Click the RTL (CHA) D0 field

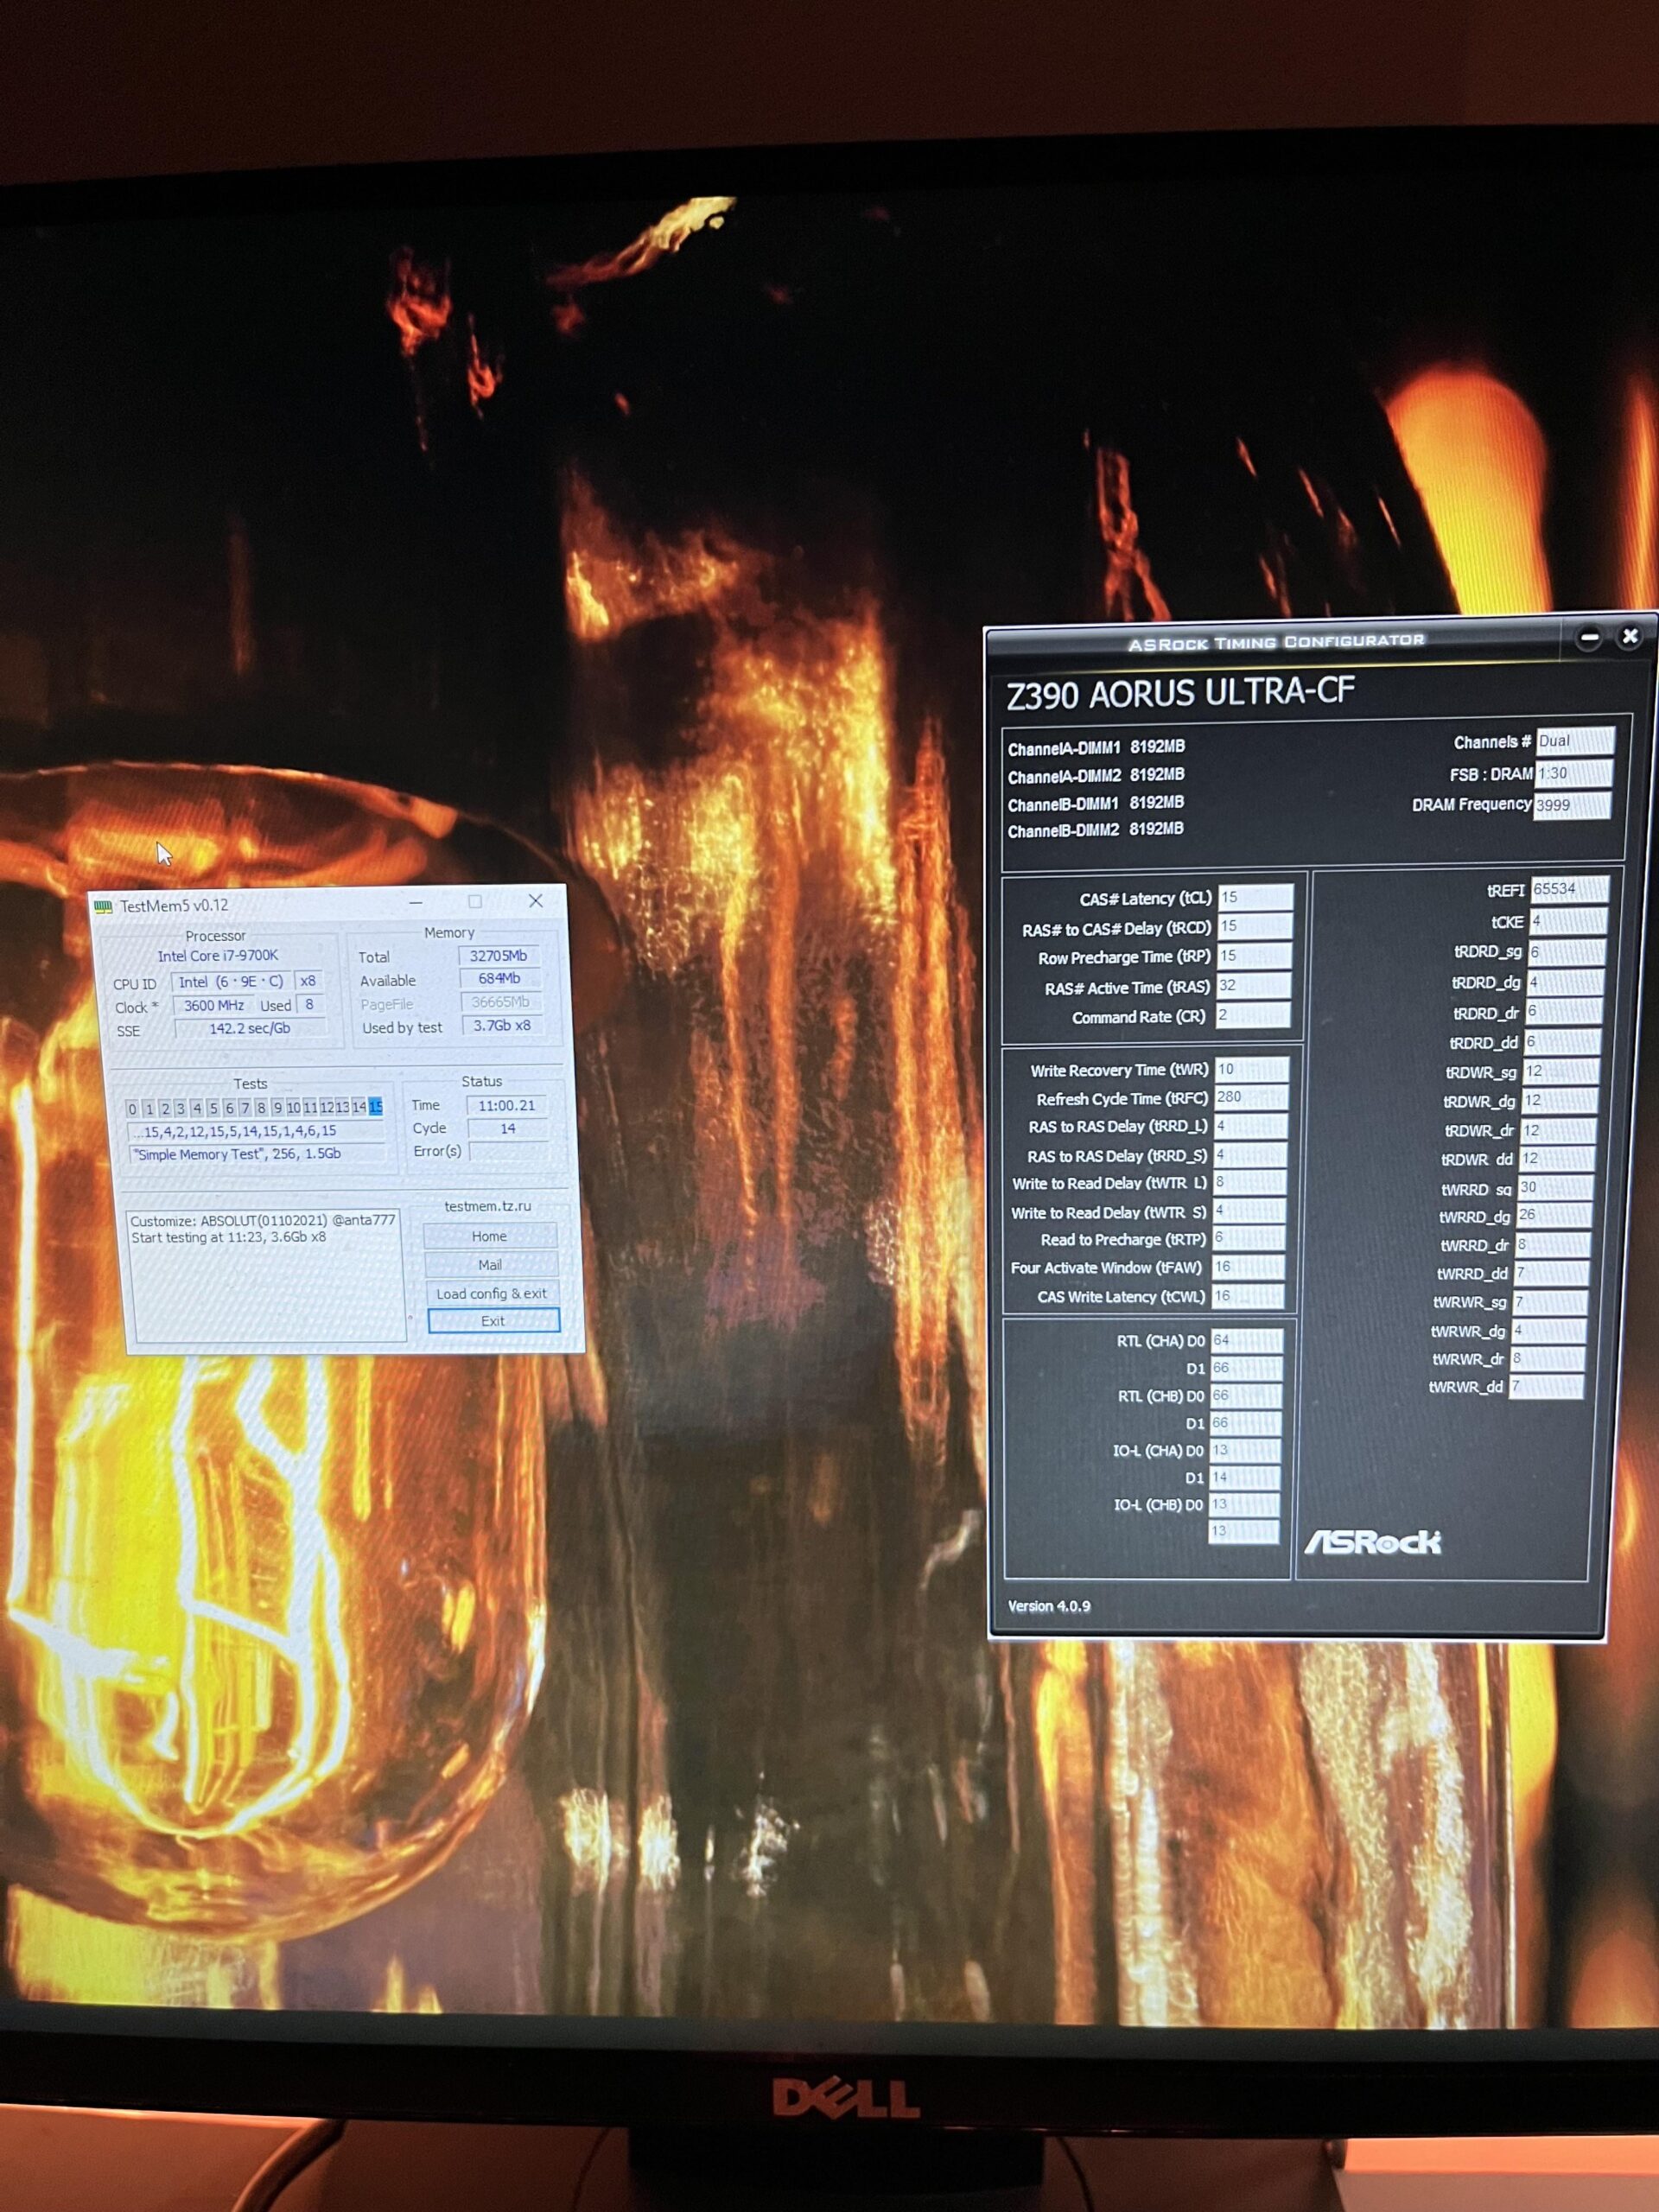coord(1246,1341)
